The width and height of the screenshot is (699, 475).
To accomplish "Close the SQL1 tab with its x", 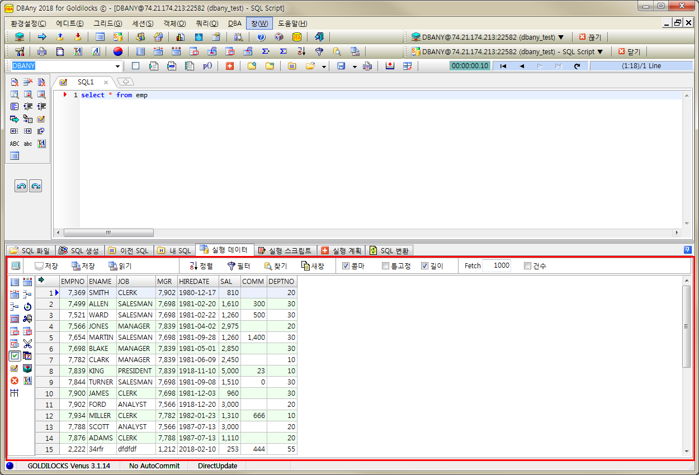I will click(106, 82).
